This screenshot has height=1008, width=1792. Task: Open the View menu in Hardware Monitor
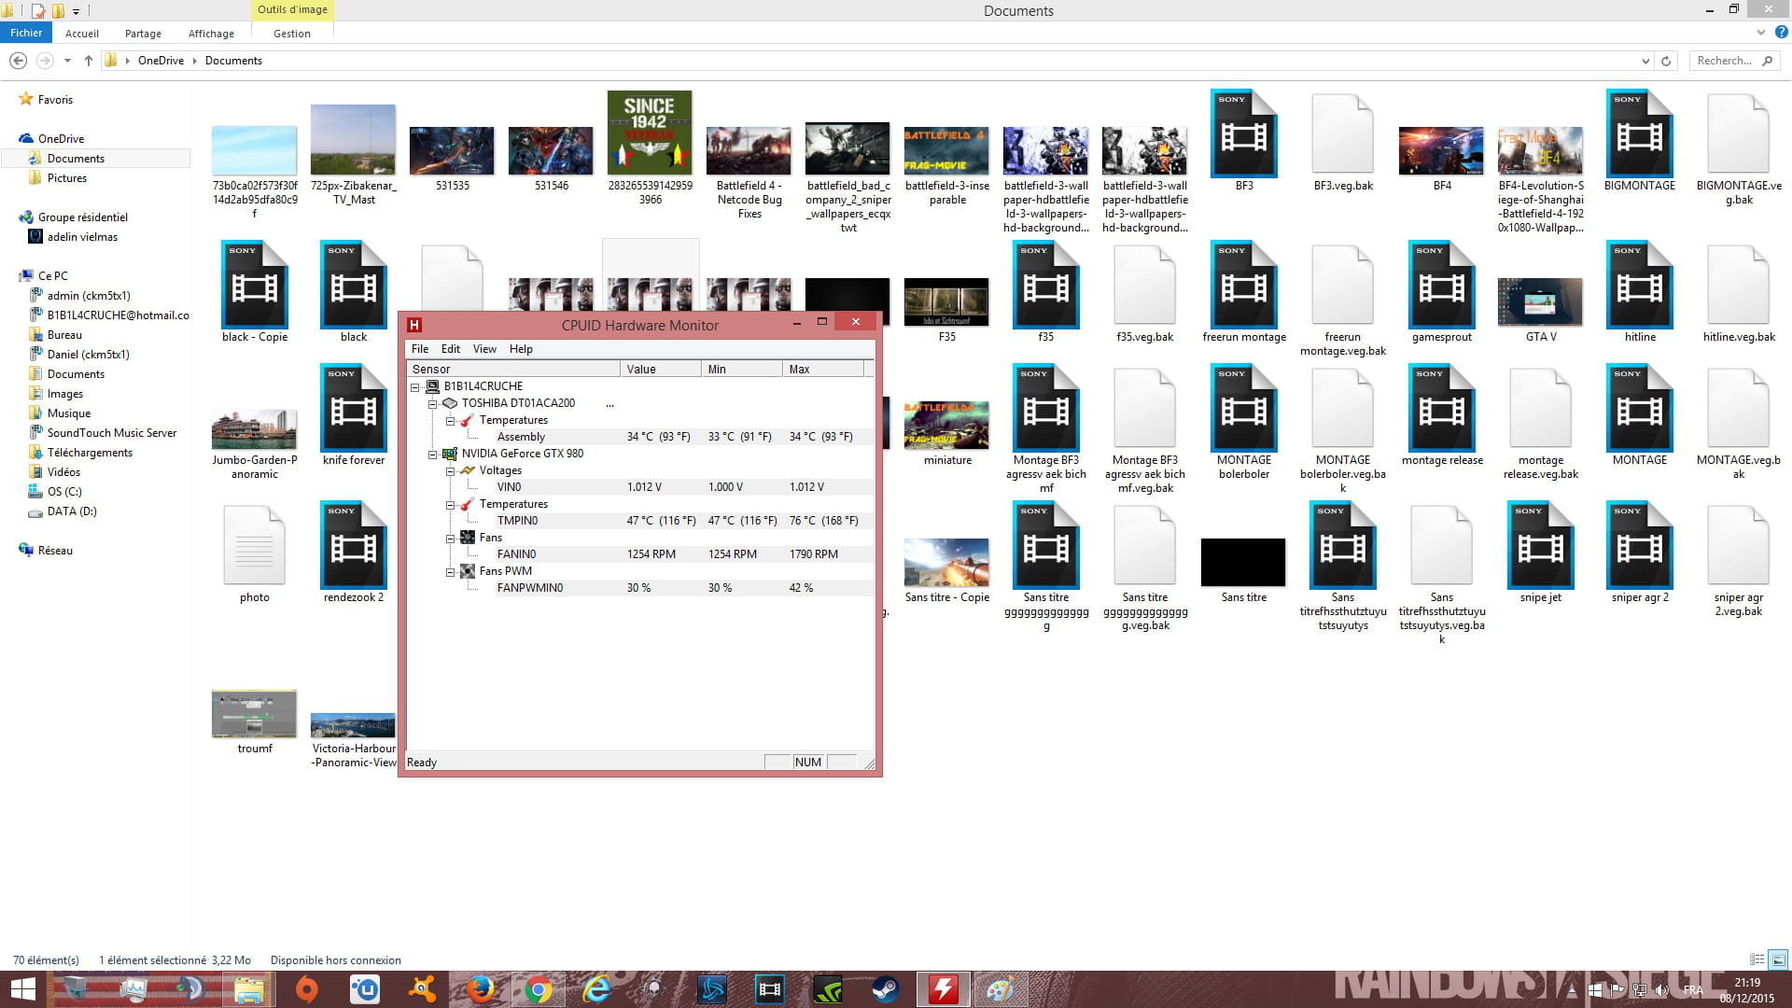pos(484,349)
